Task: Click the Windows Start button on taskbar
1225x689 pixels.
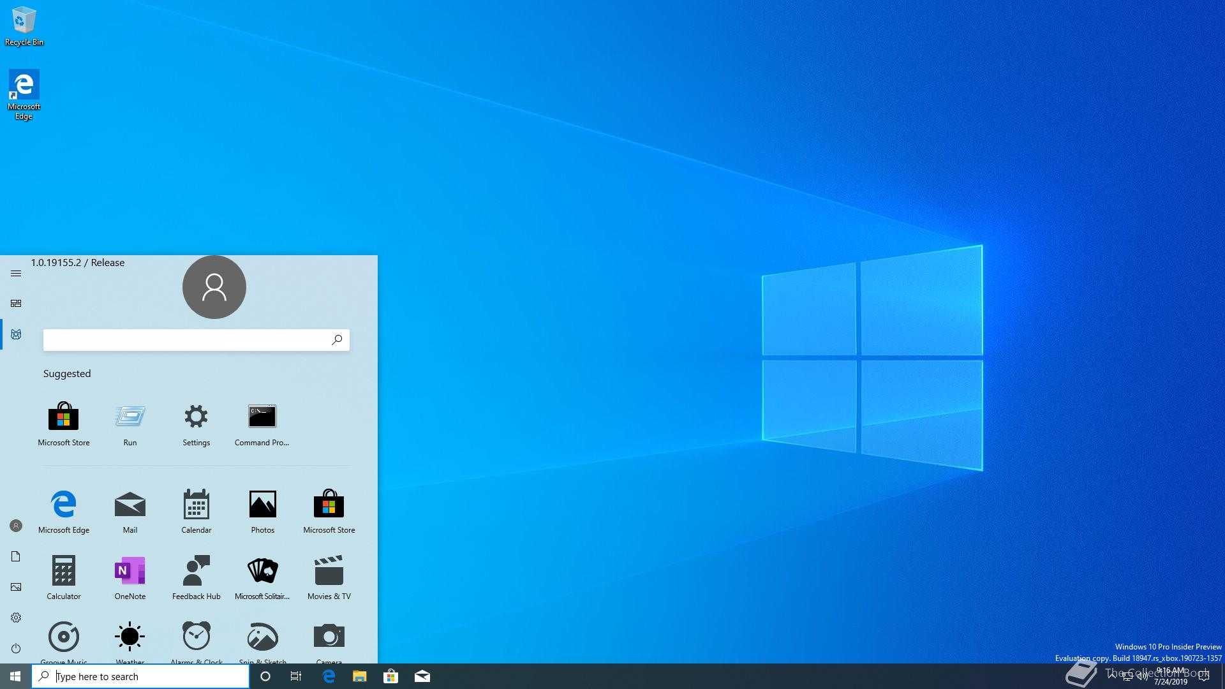Action: click(x=15, y=676)
